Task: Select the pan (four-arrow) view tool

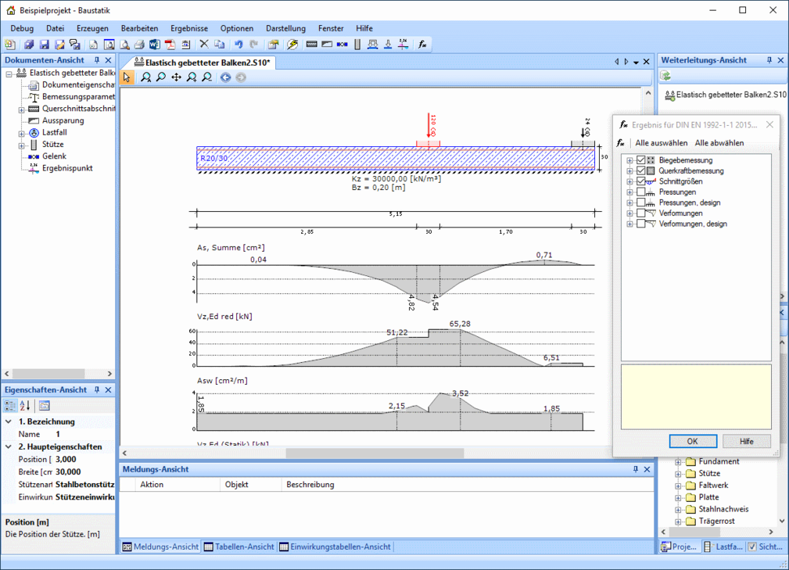Action: pyautogui.click(x=176, y=77)
